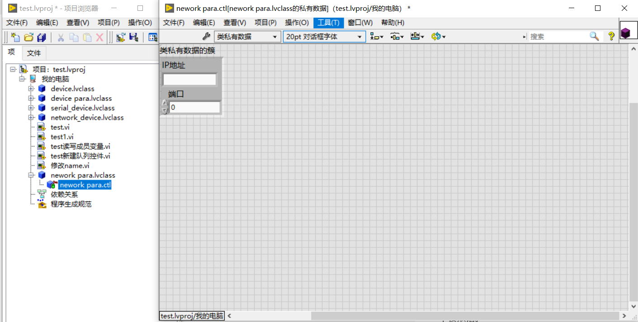The width and height of the screenshot is (638, 322).
Task: Open Operate (操作) menu in control editor
Action: coord(297,23)
